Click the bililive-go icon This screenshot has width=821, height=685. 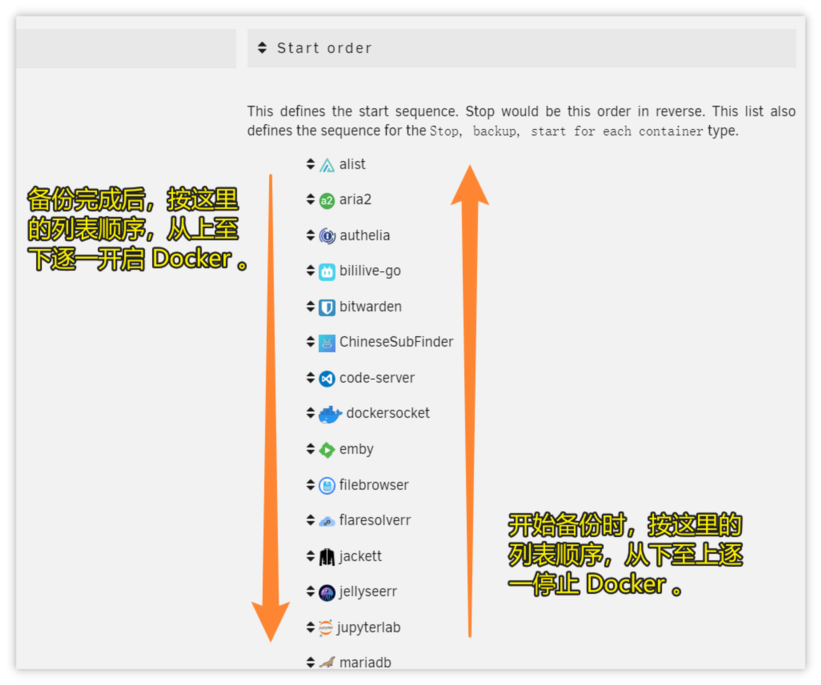coord(327,272)
